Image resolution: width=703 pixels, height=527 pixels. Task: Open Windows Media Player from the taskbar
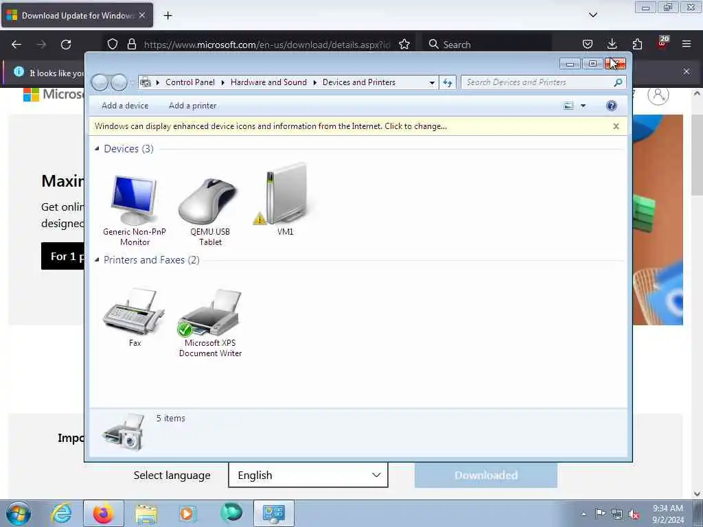click(187, 513)
